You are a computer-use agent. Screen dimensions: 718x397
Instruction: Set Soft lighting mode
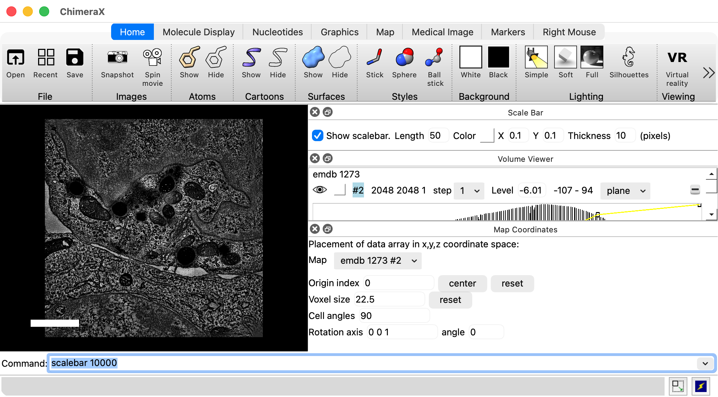[x=565, y=58]
